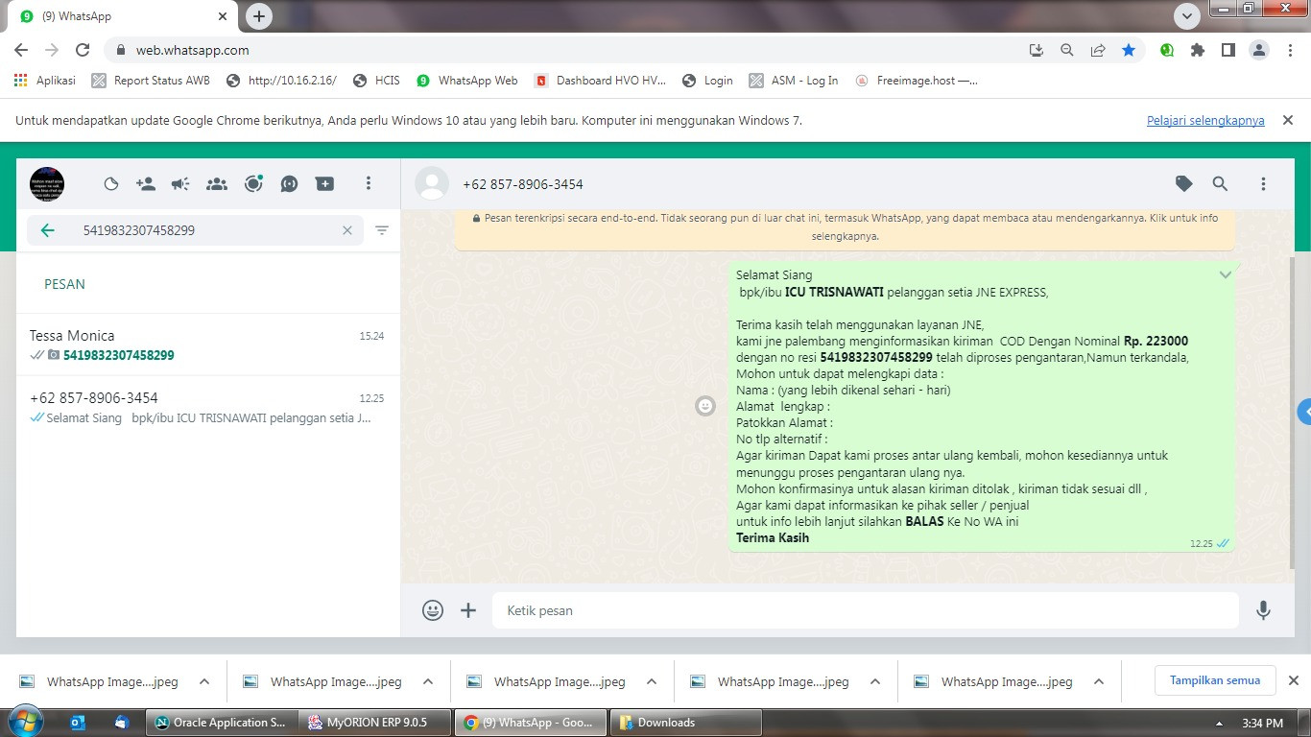Go back in Chrome
Image resolution: width=1311 pixels, height=737 pixels.
pyautogui.click(x=21, y=50)
